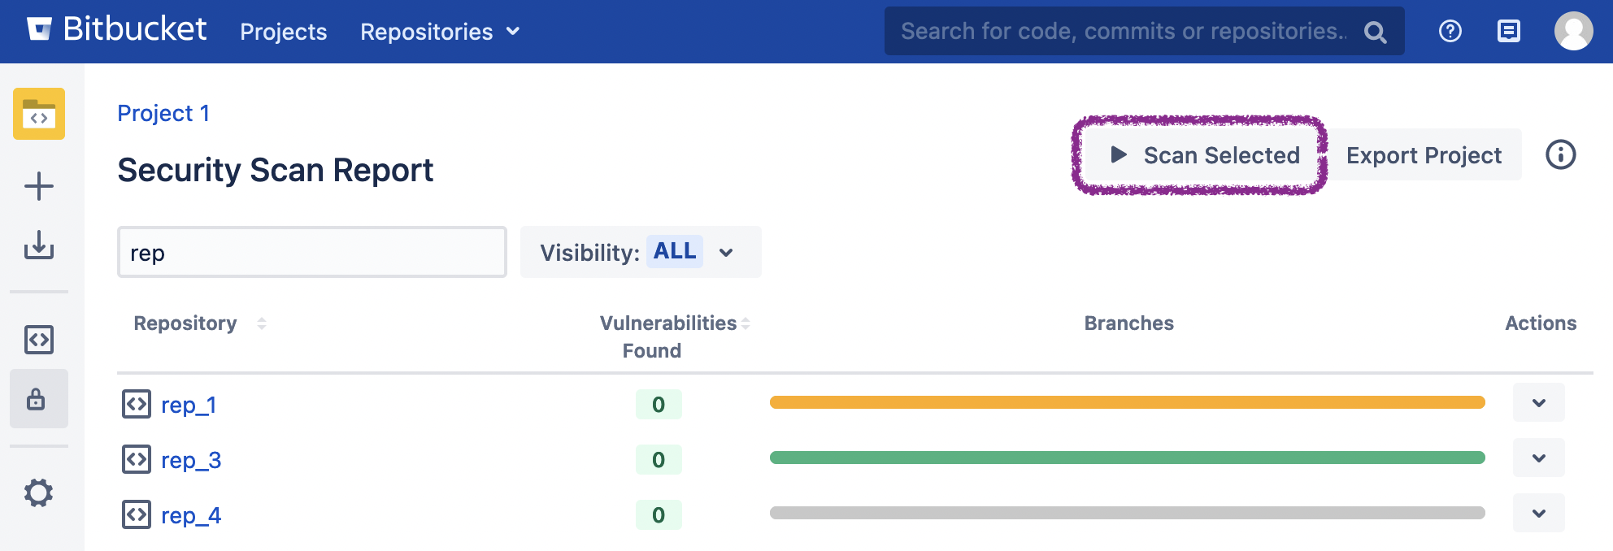This screenshot has width=1613, height=551.
Task: Click the Scan Selected button
Action: (x=1203, y=155)
